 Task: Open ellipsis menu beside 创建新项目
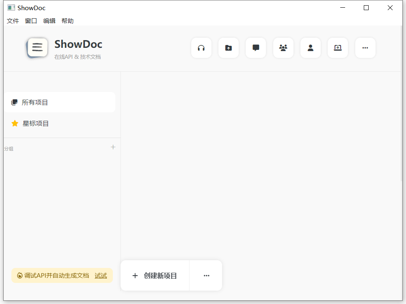pos(206,276)
